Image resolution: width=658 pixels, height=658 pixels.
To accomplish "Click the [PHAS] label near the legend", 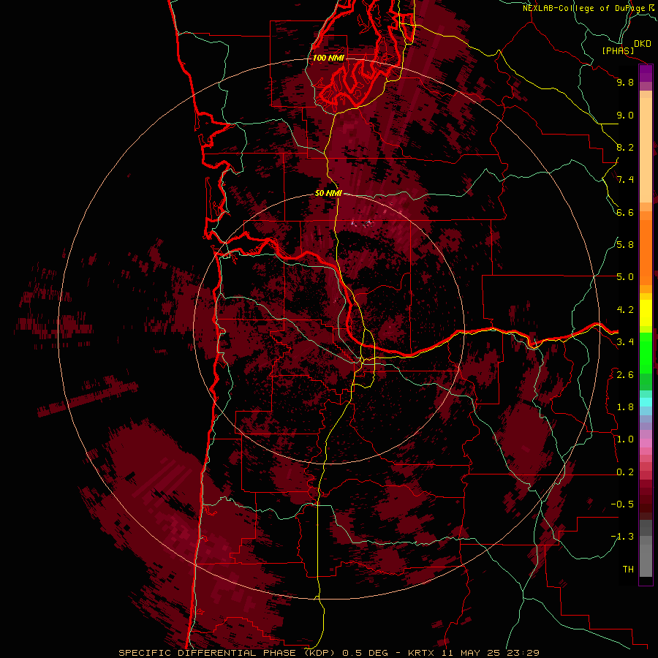I will click(618, 50).
